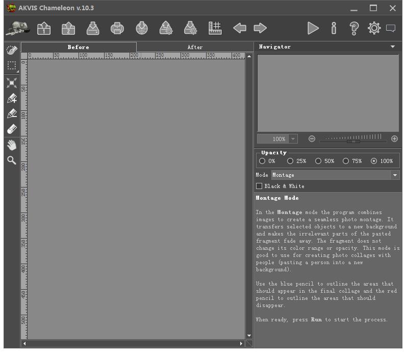406x352 pixels.
Task: Print the image using printer icon
Action: tap(117, 28)
